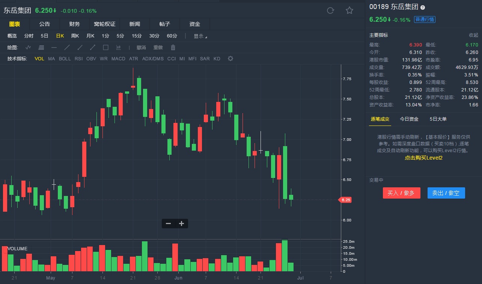Click the 买入 / 做多 button

[401, 193]
